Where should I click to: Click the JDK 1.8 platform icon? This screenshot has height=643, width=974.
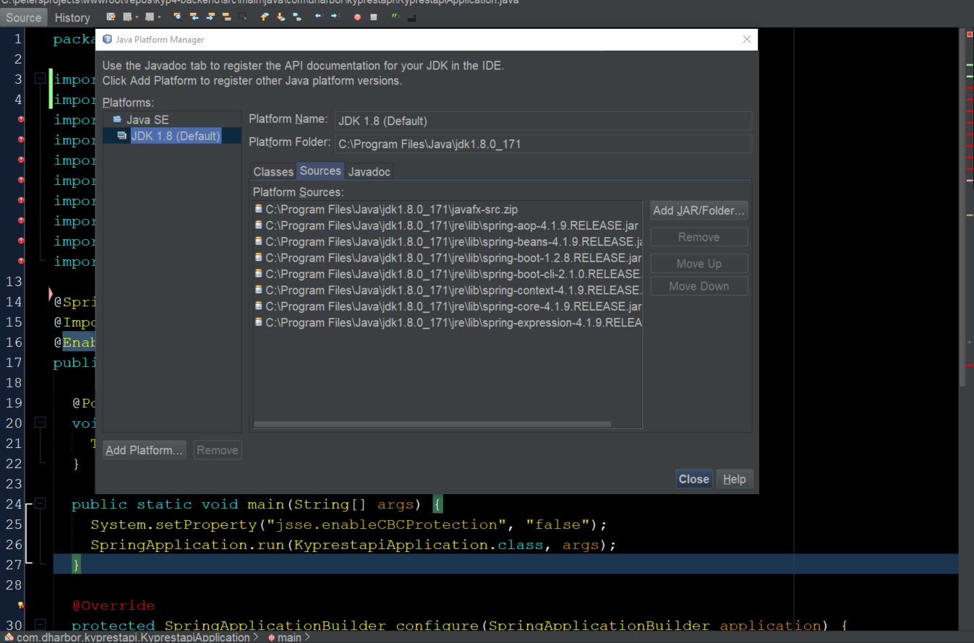(x=122, y=136)
